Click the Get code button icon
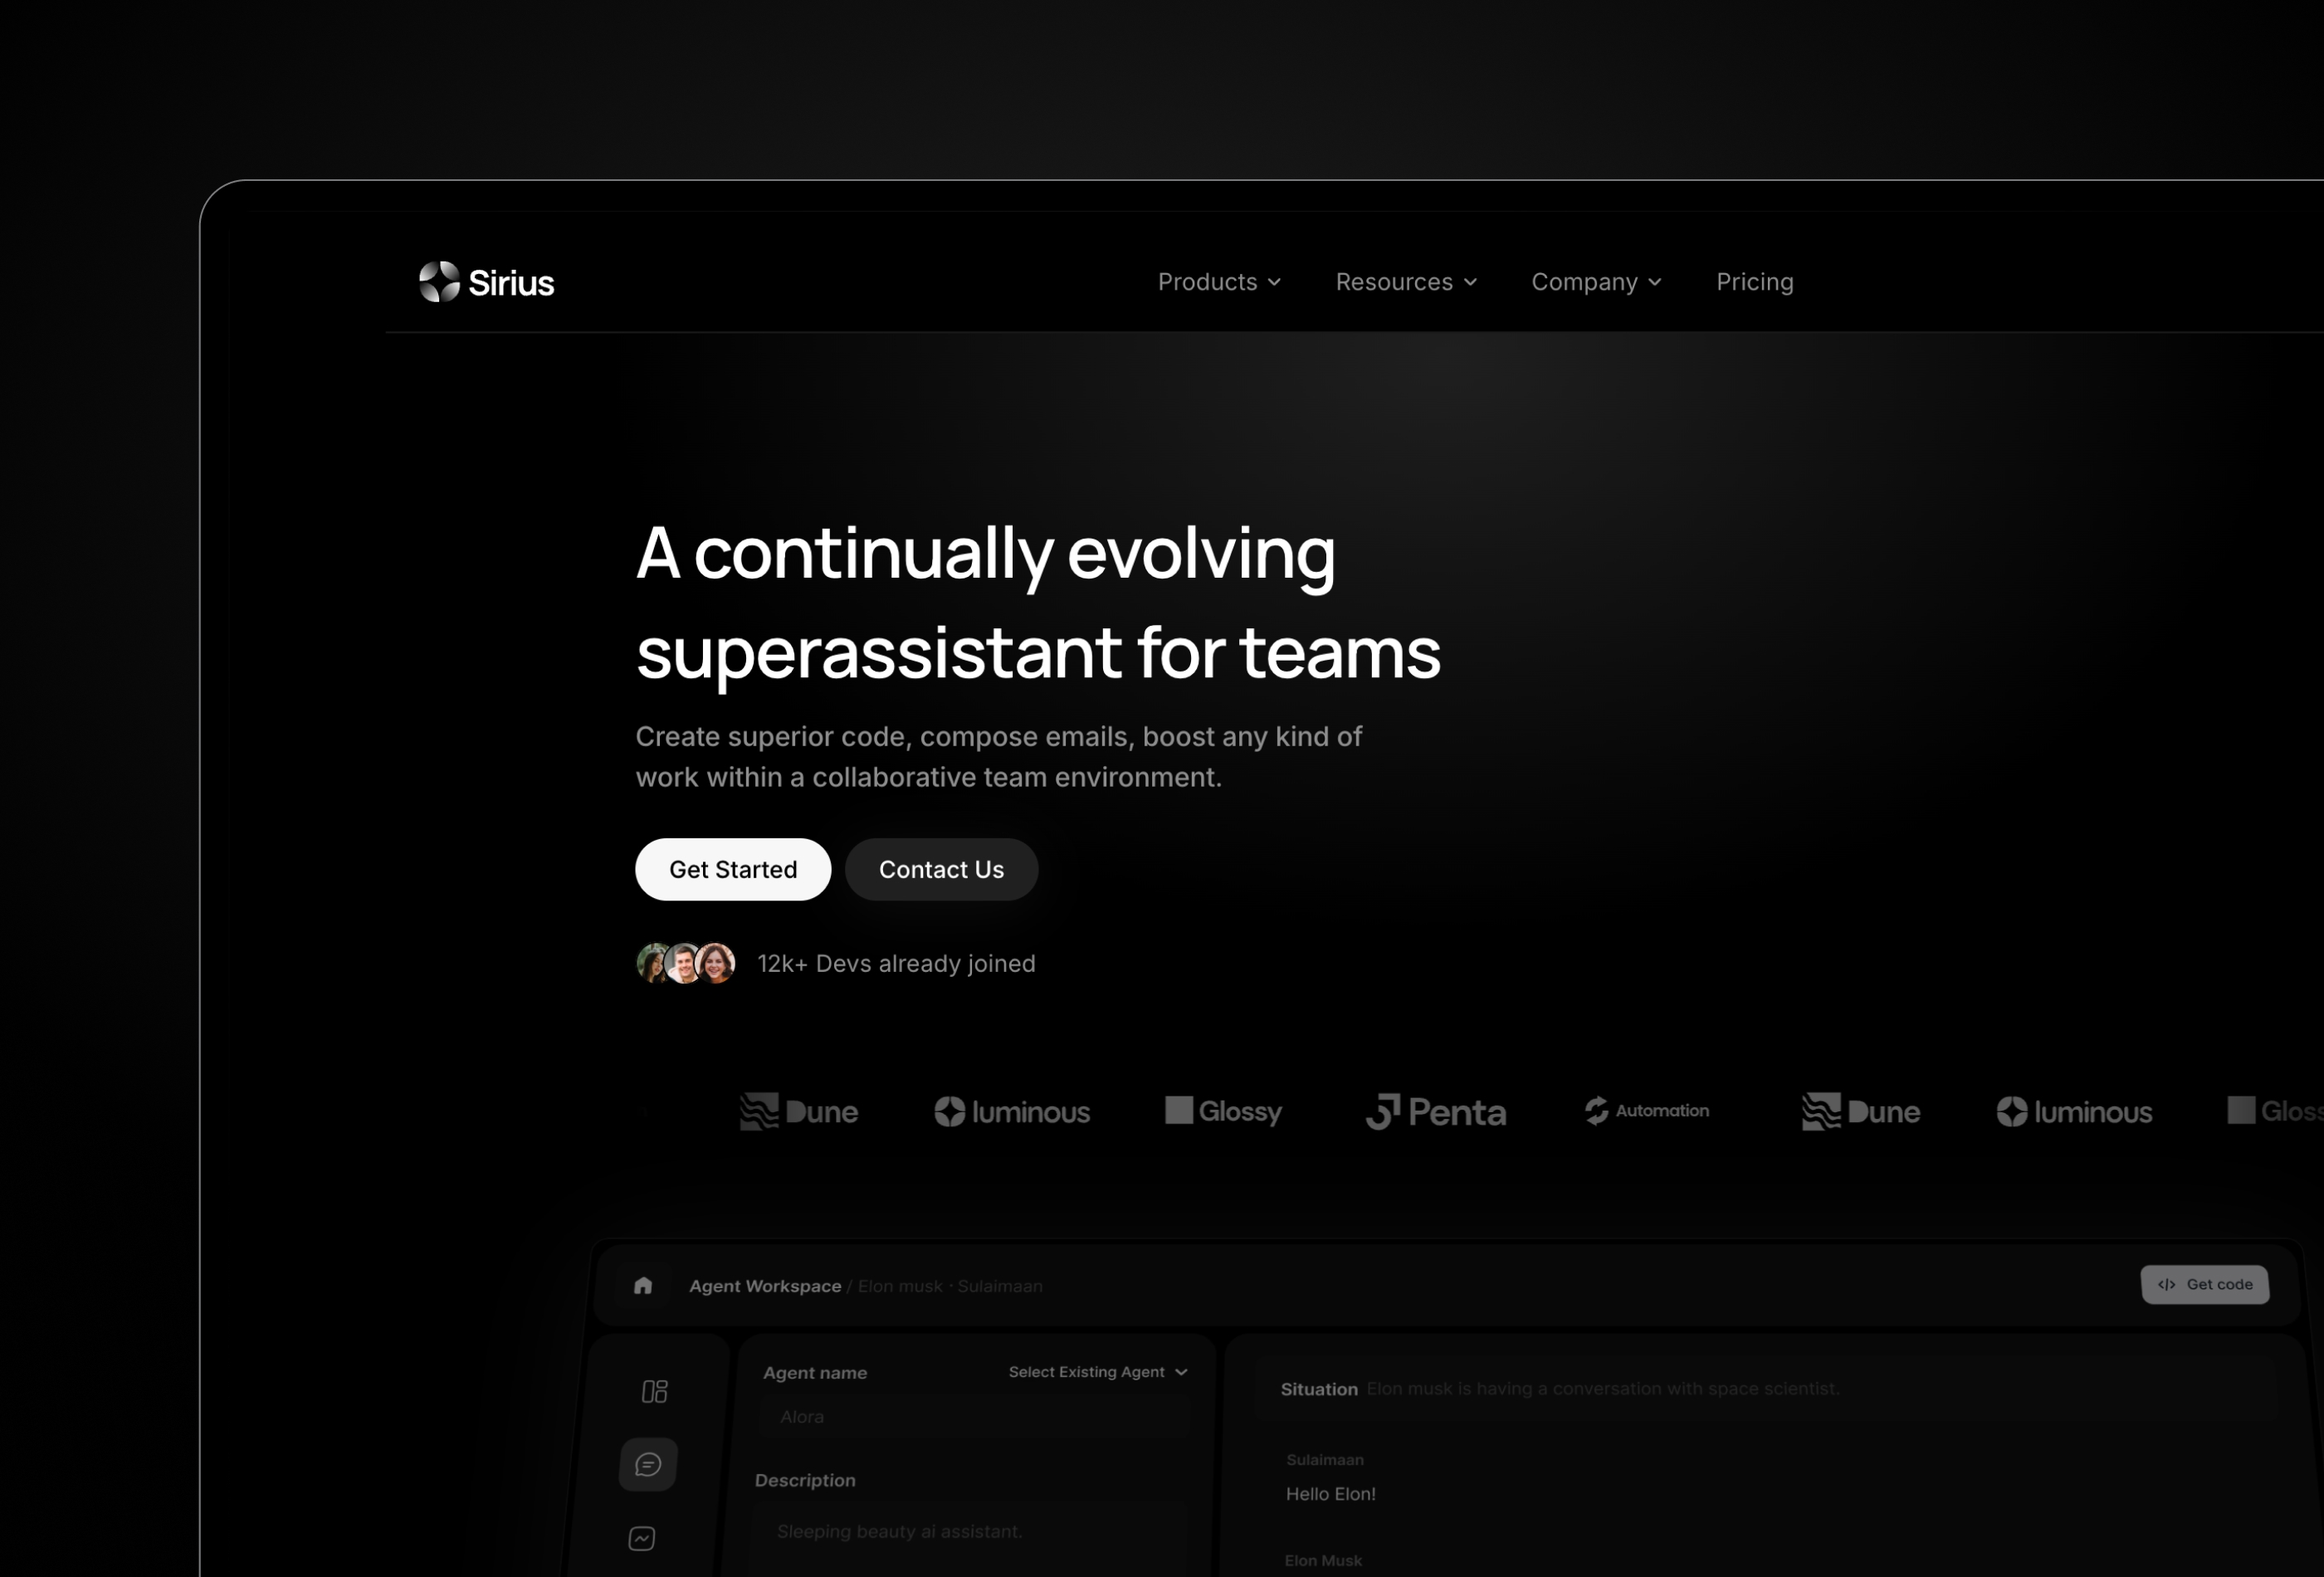The image size is (2324, 1577). click(2165, 1285)
